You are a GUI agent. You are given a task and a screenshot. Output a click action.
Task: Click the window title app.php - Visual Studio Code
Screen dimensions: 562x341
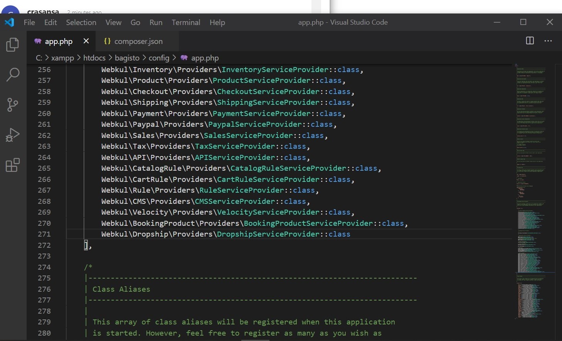pos(343,22)
